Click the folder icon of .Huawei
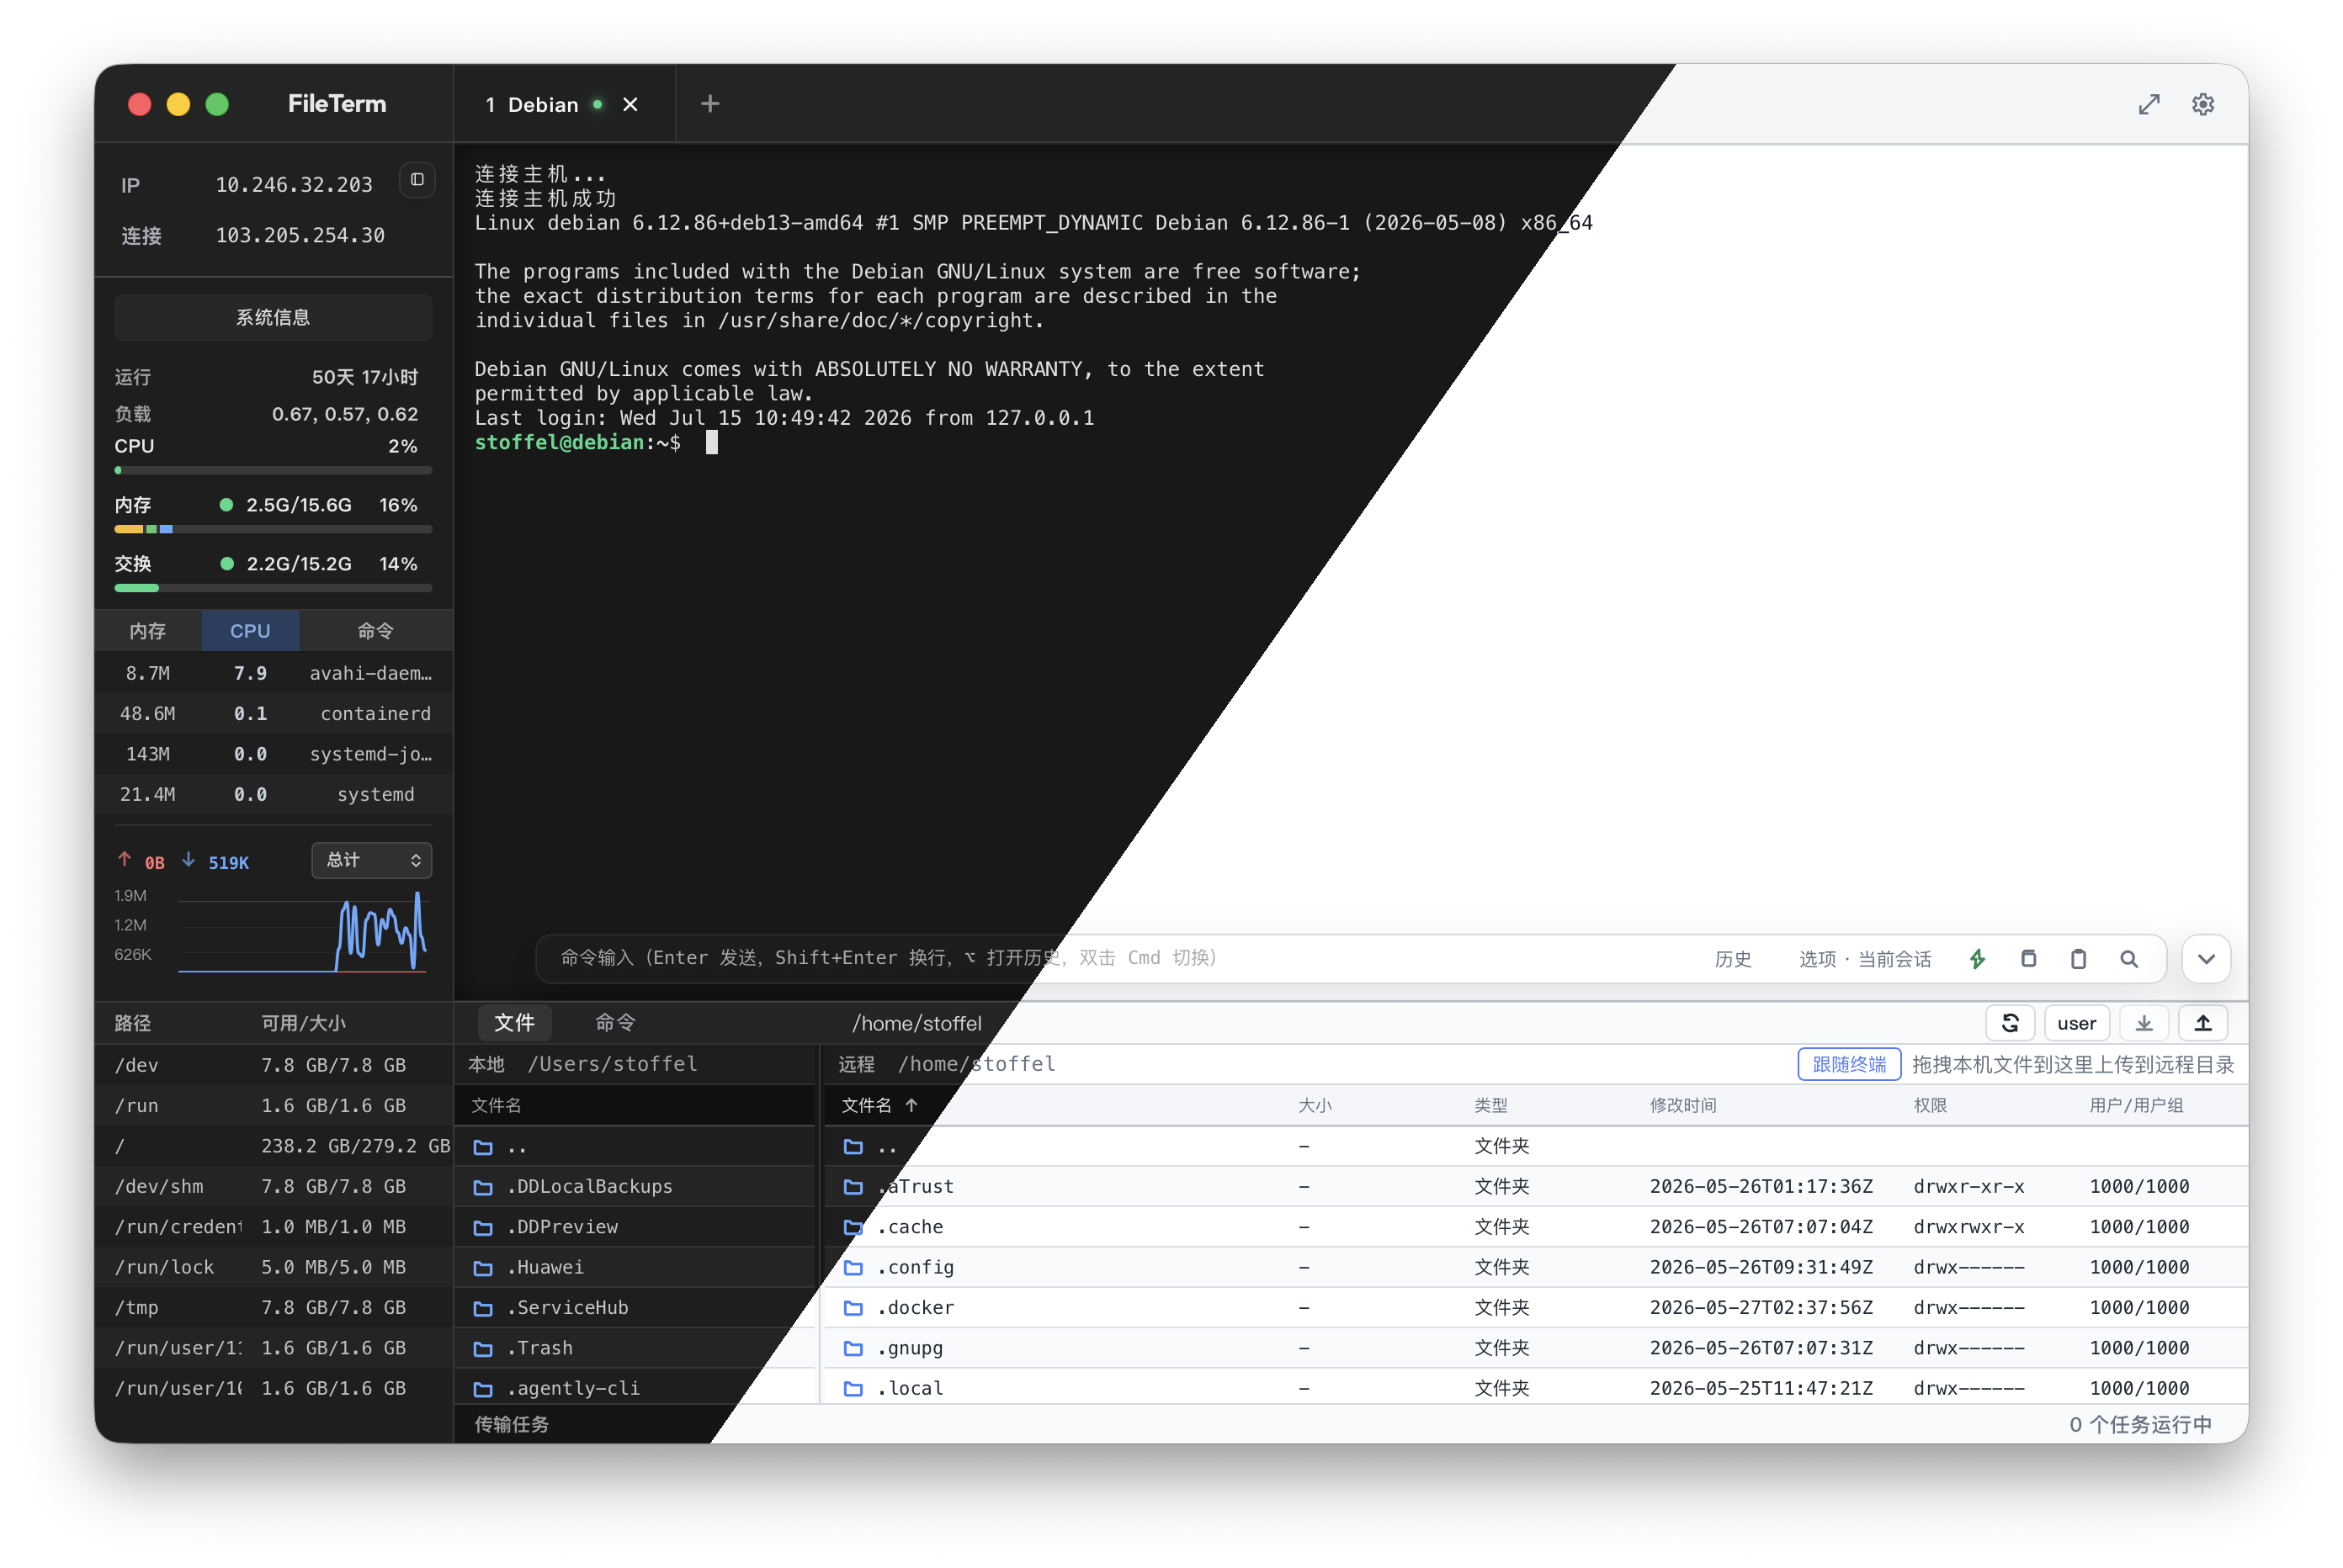 coord(483,1268)
